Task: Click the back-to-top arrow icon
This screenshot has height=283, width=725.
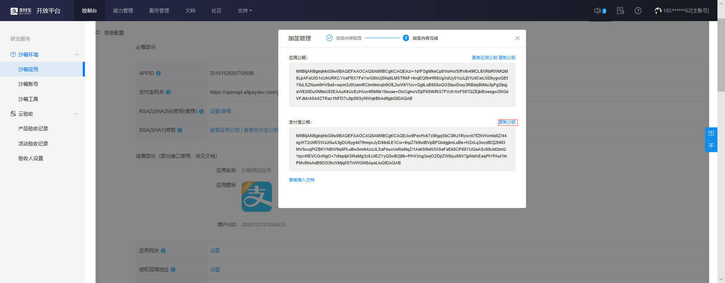Action: [711, 146]
